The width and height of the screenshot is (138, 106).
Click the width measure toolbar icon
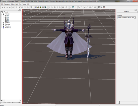[13, 7]
